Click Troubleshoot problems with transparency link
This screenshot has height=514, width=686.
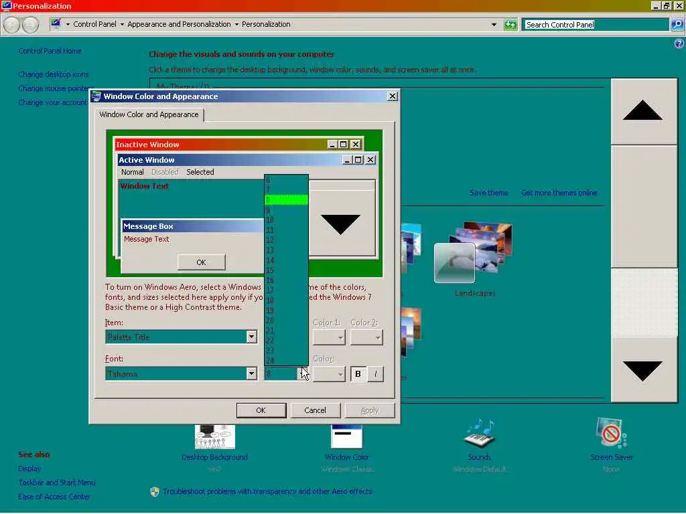pos(267,491)
